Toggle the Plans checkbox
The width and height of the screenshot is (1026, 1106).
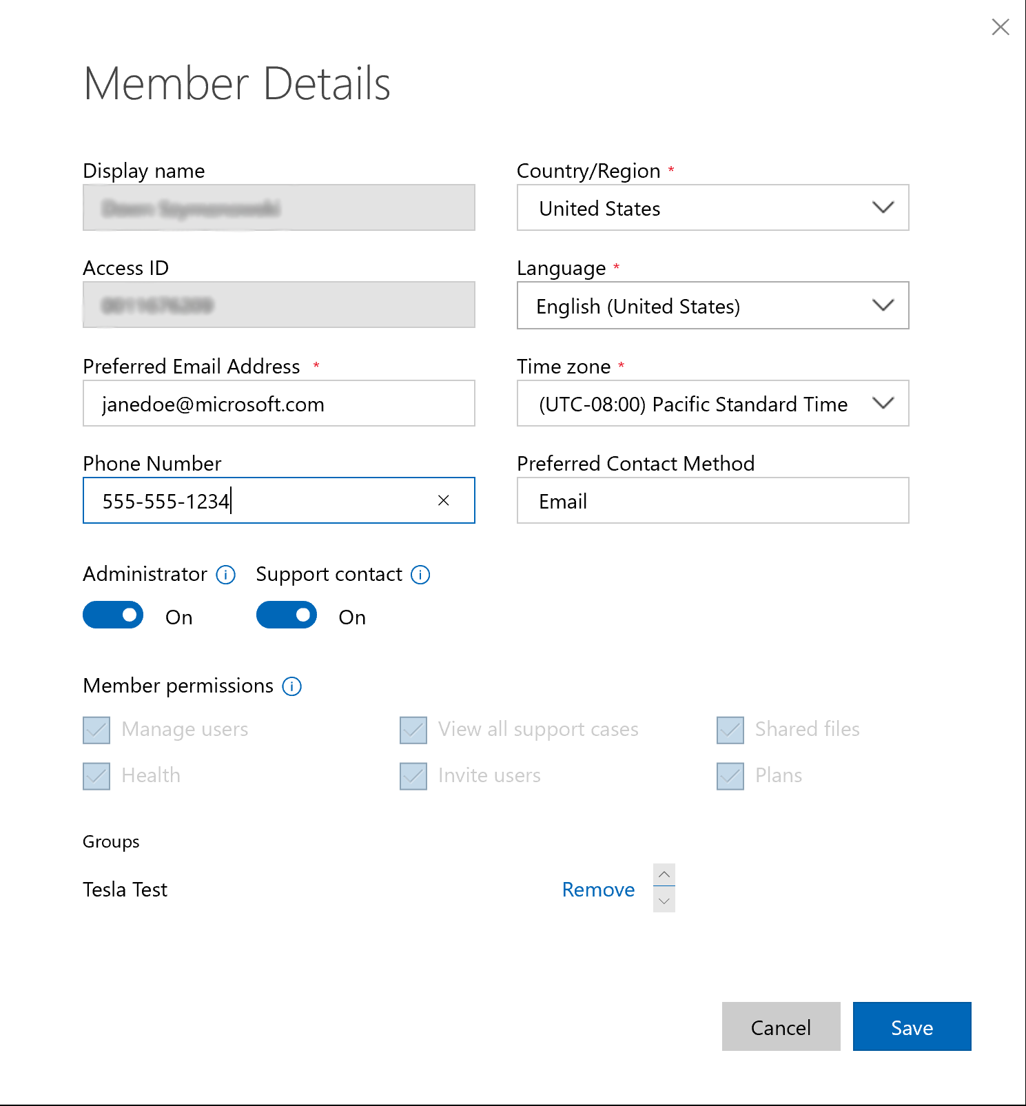pos(730,777)
